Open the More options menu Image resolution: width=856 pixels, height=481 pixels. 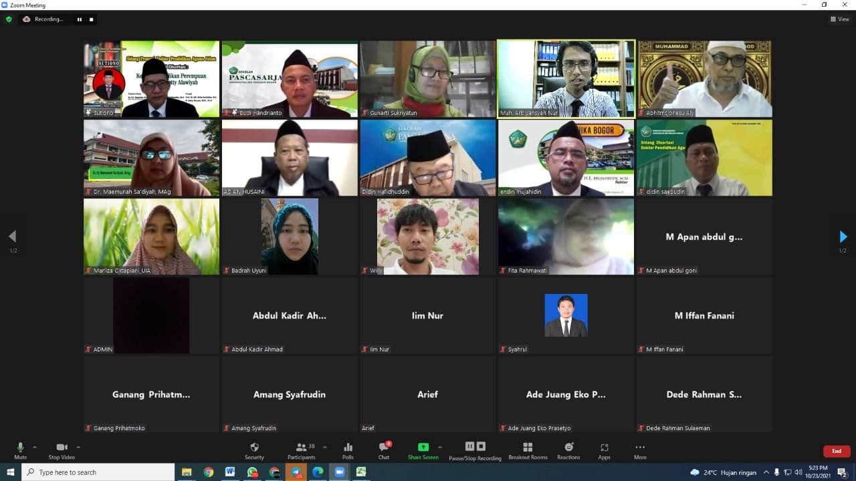coord(640,450)
